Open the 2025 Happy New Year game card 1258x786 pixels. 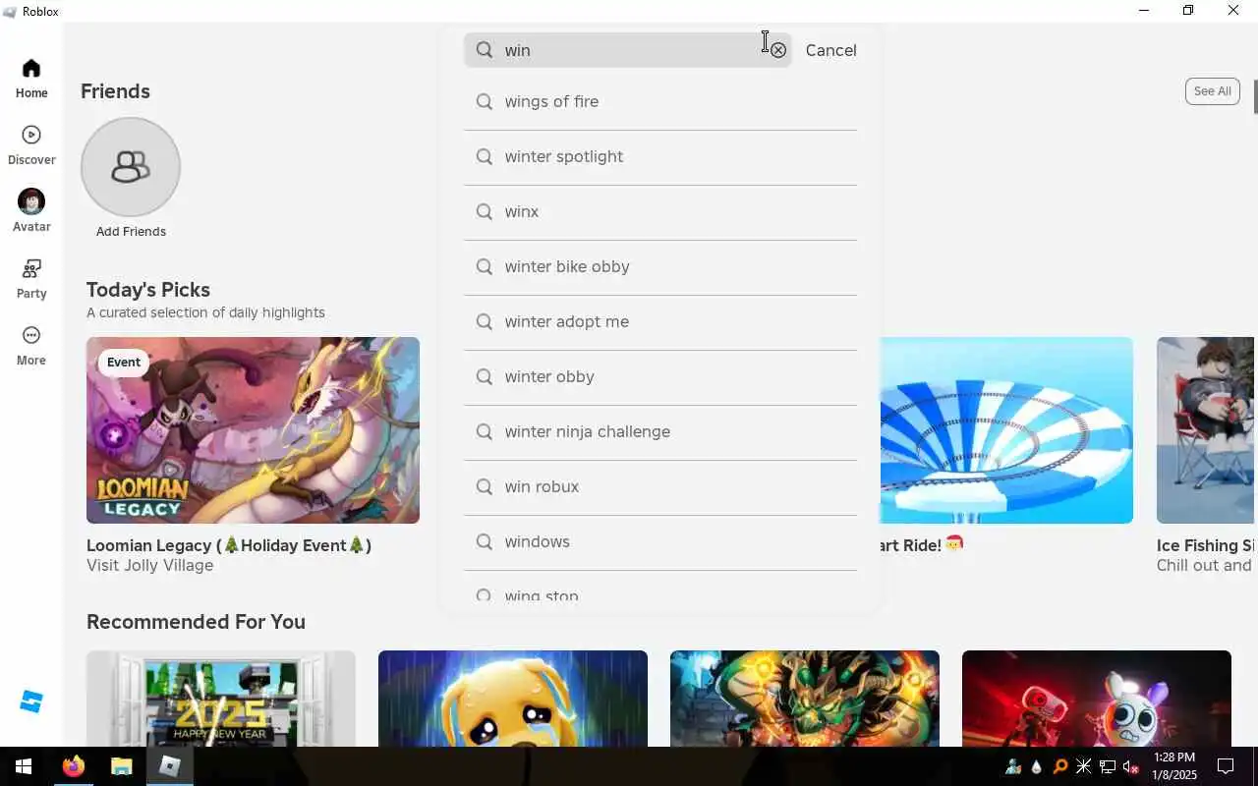(221, 699)
